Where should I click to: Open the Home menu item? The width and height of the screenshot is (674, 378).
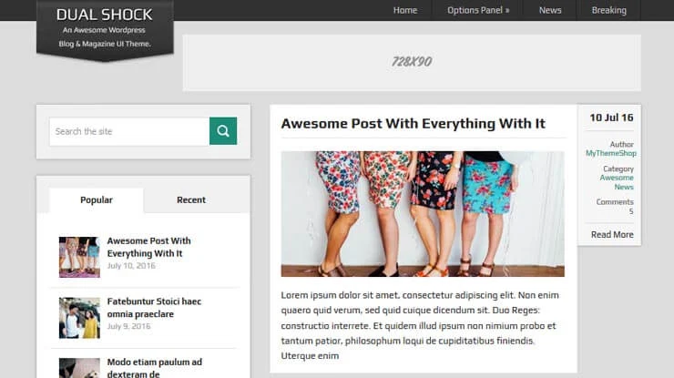click(x=405, y=10)
